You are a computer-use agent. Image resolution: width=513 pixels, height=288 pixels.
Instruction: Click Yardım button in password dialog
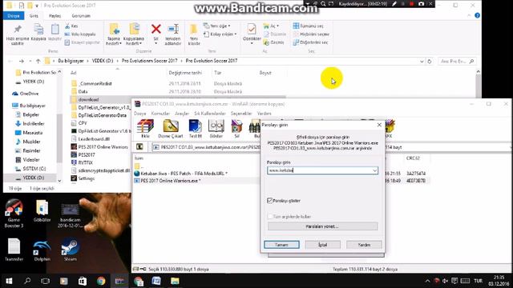point(364,245)
